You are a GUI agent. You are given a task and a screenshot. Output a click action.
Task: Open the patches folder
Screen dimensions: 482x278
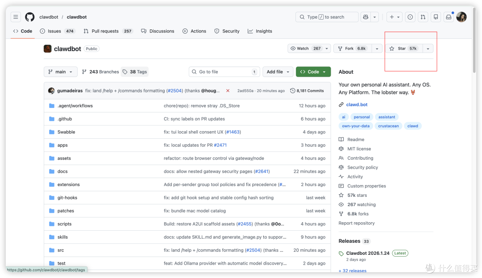[x=66, y=211]
